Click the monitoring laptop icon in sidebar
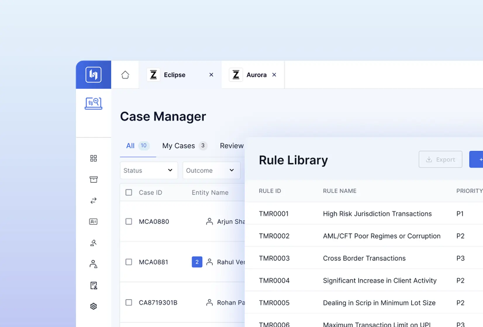Screen dimensions: 483x327 point(94,103)
